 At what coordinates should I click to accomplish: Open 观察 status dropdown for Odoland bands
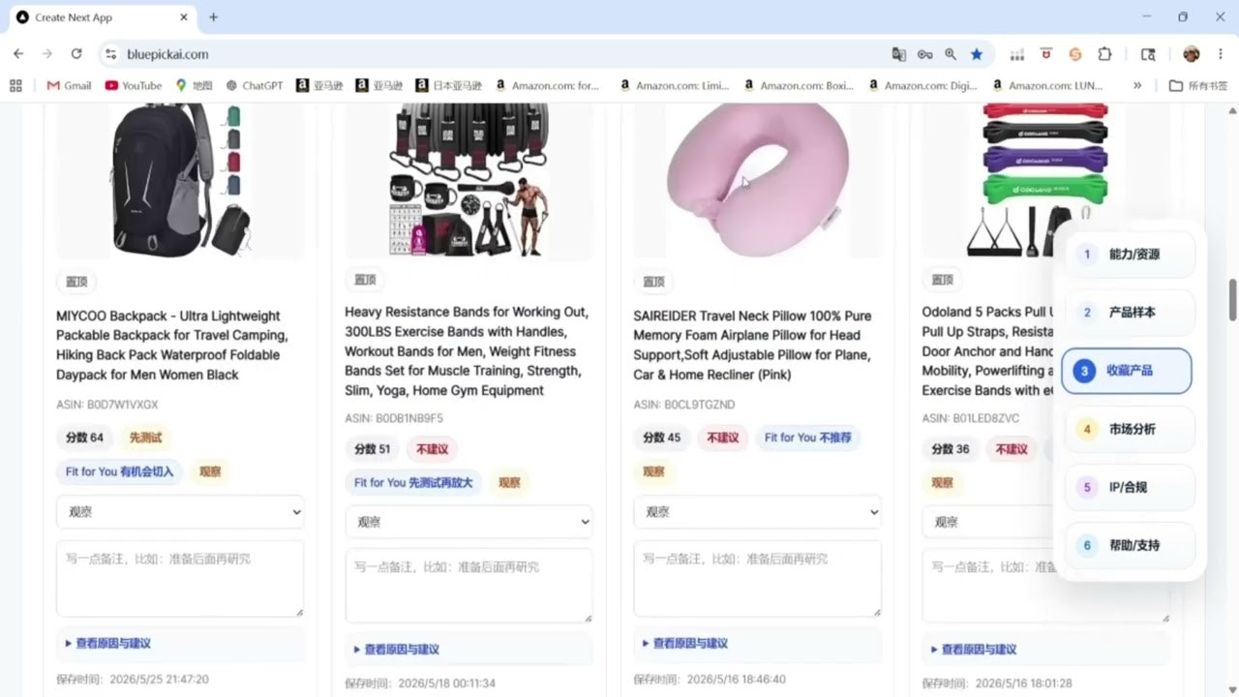point(988,522)
